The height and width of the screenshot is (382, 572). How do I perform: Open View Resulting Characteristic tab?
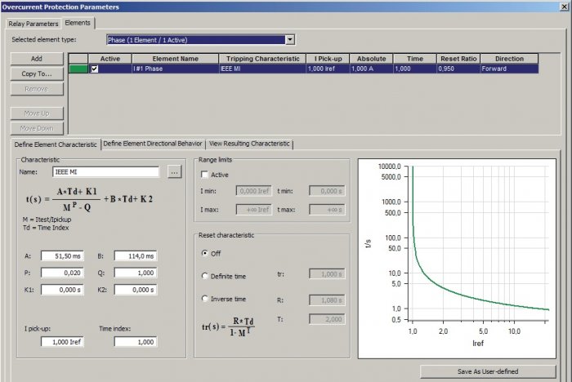tap(249, 144)
